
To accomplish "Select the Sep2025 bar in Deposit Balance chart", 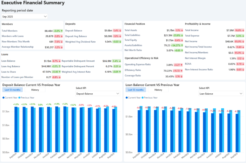I will tap(113, 130).
